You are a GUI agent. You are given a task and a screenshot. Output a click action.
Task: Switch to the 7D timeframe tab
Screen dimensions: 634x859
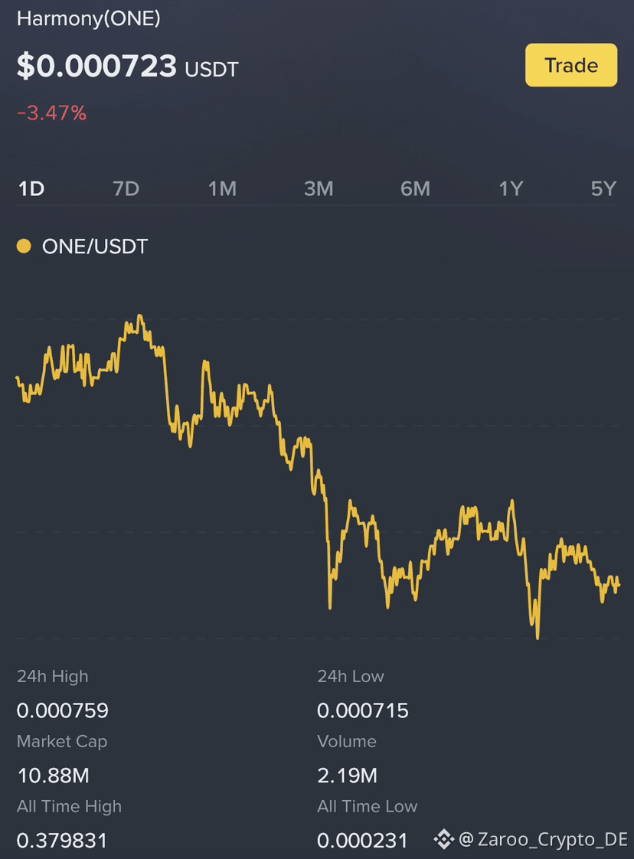coord(126,189)
